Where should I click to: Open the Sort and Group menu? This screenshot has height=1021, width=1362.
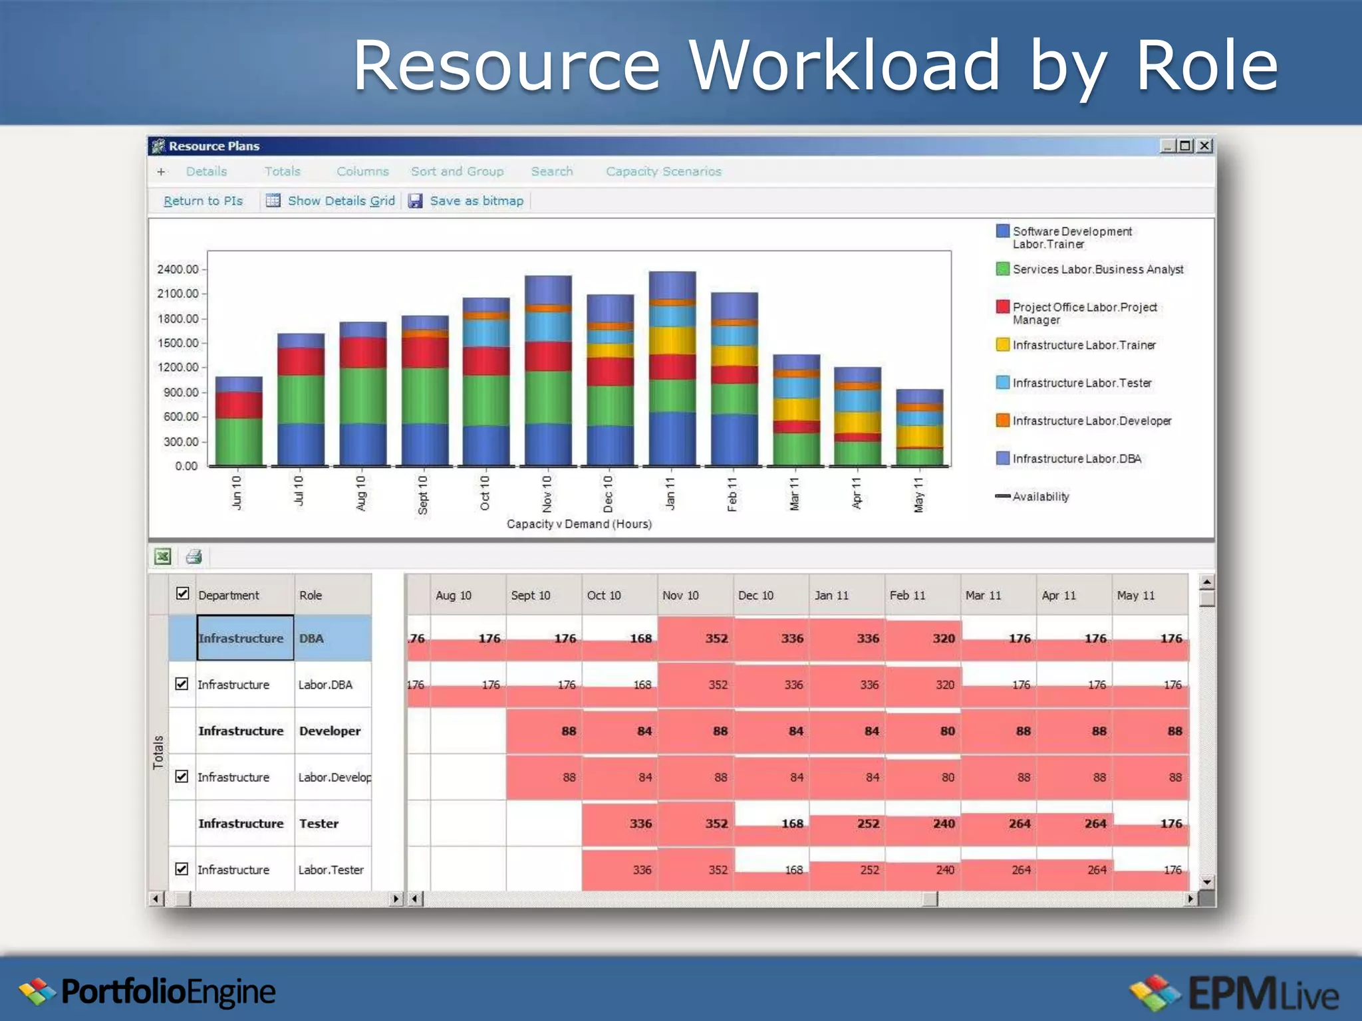458,171
